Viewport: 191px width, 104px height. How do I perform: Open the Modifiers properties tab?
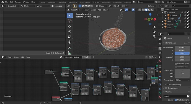(160, 76)
